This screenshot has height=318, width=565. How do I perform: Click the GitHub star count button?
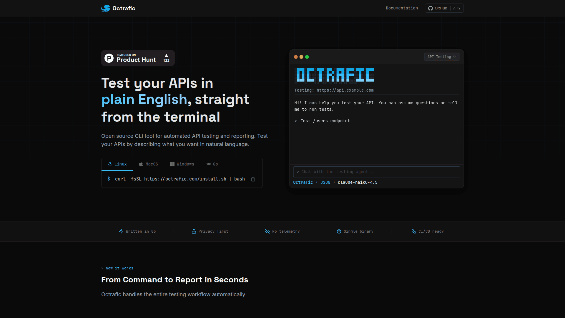pyautogui.click(x=457, y=8)
